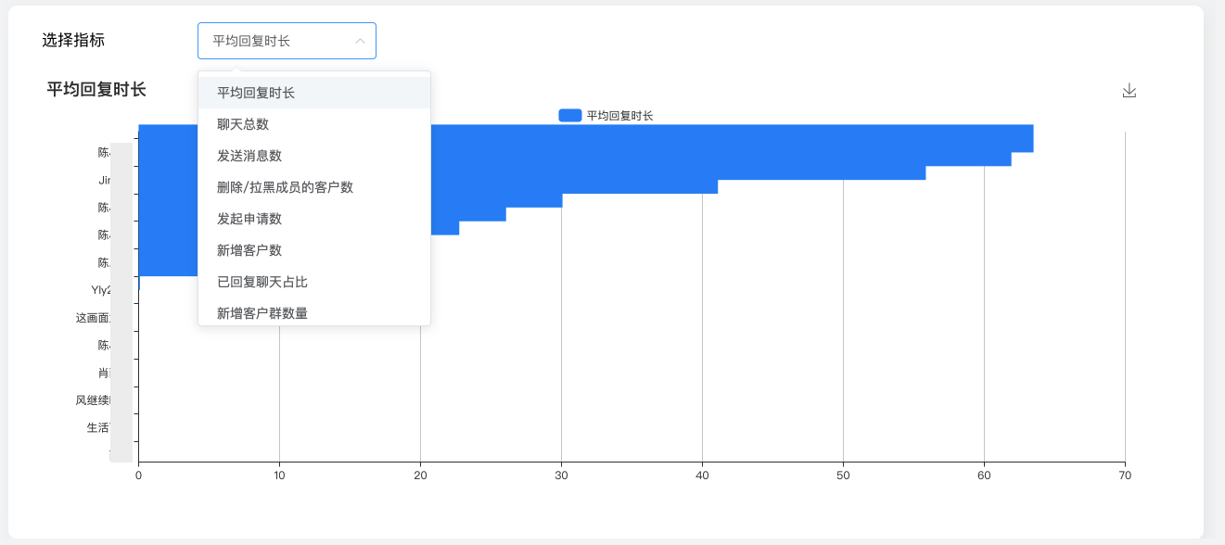The height and width of the screenshot is (545, 1225).
Task: Select the 已回复聊天占比 option
Action: 262,282
